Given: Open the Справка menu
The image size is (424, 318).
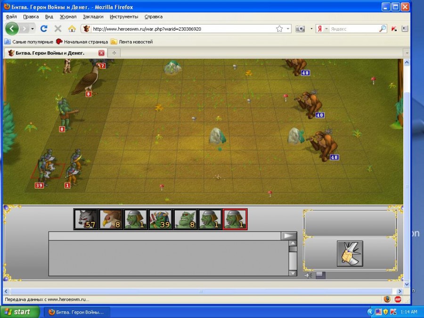Looking at the screenshot, I should click(x=153, y=17).
